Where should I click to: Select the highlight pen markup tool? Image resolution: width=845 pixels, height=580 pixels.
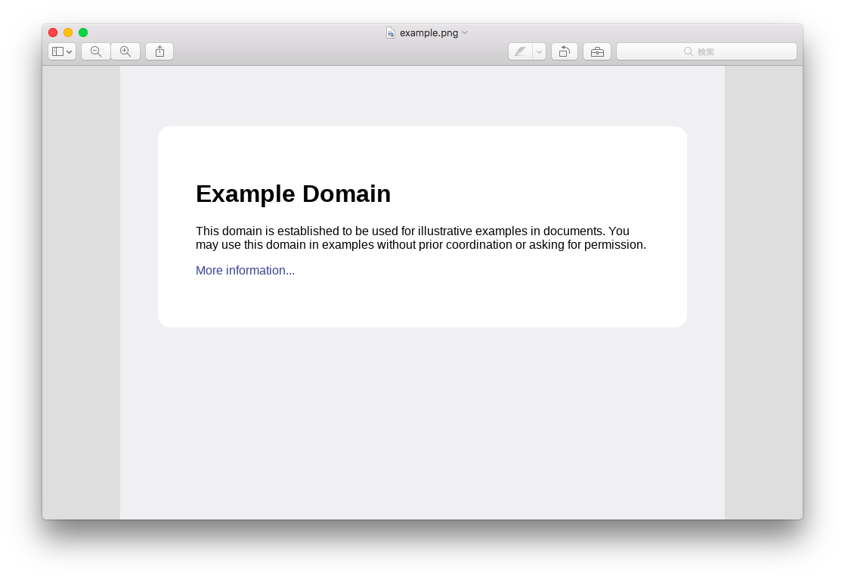tap(520, 51)
